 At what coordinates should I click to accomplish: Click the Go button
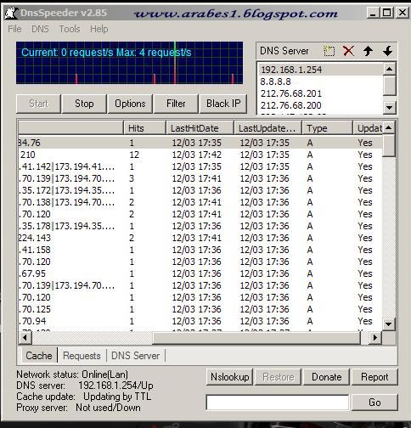[374, 403]
